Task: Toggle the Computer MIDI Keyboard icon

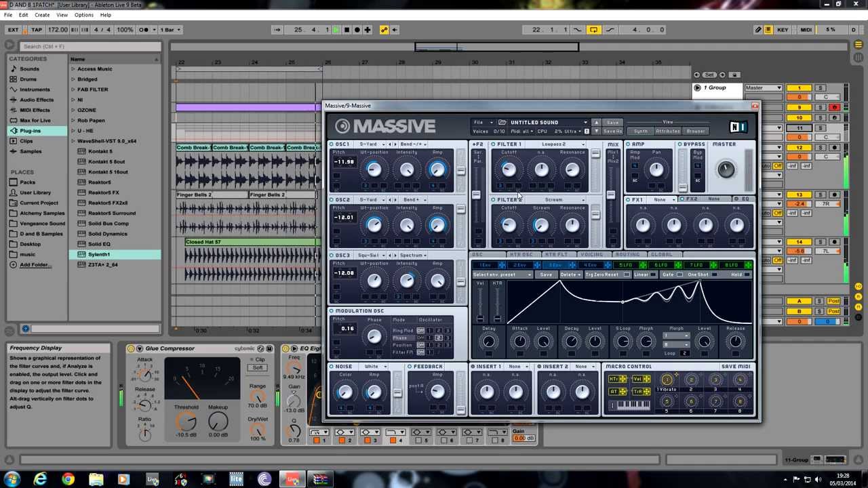Action: coord(768,30)
